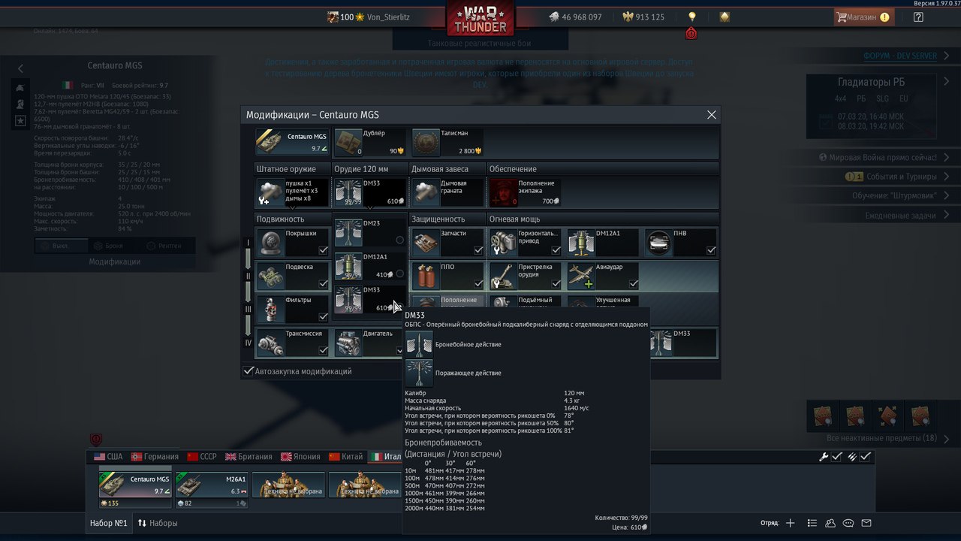
Task: Open the help question mark icon
Action: [918, 17]
